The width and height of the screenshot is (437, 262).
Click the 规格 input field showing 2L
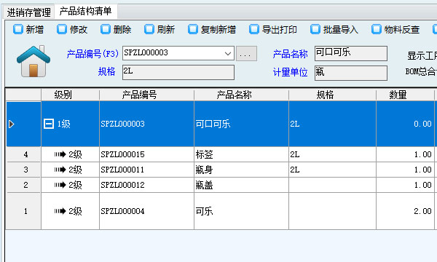coord(178,72)
